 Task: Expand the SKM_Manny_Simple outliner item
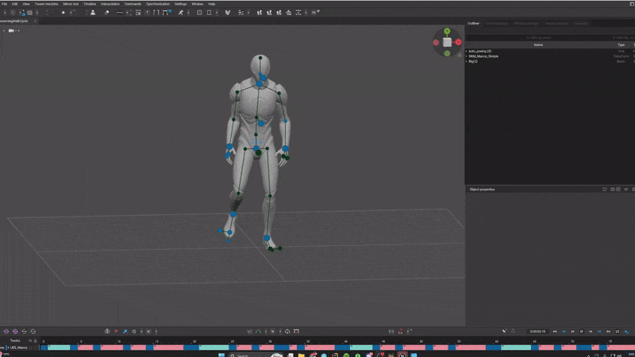tap(467, 56)
